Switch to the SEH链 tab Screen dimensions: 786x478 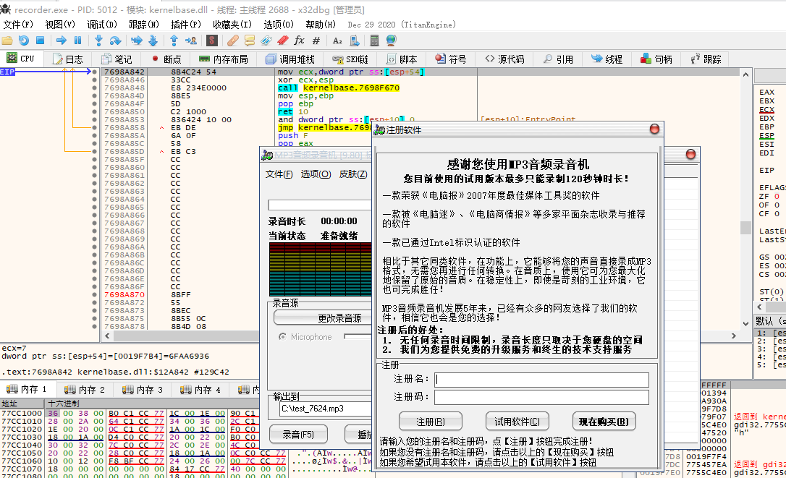click(x=350, y=59)
